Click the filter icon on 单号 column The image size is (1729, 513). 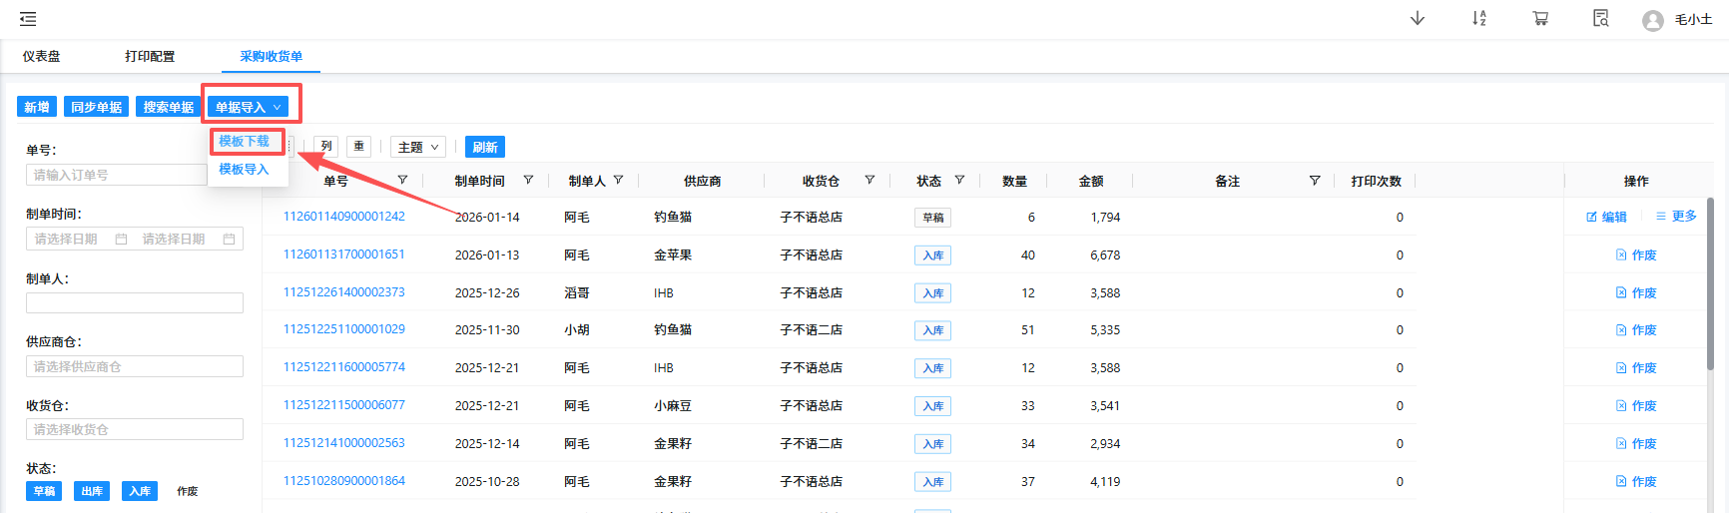click(x=402, y=181)
